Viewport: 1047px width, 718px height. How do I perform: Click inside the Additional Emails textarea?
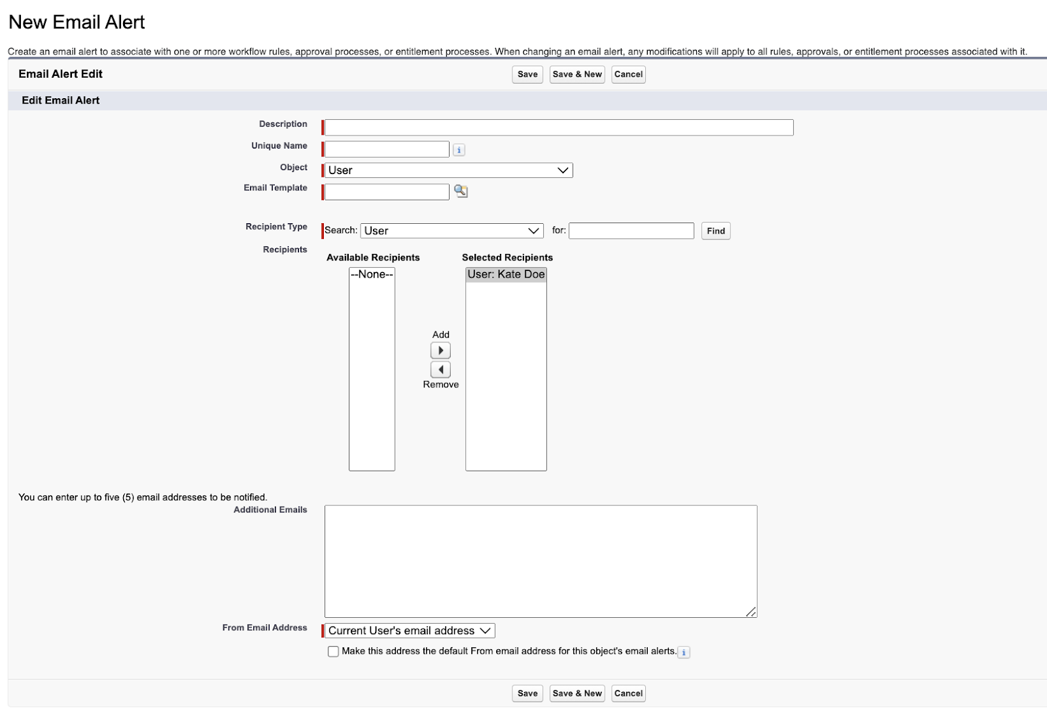(x=541, y=561)
